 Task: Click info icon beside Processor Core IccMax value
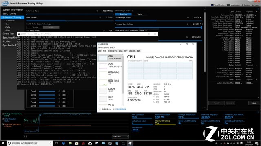(188, 24)
